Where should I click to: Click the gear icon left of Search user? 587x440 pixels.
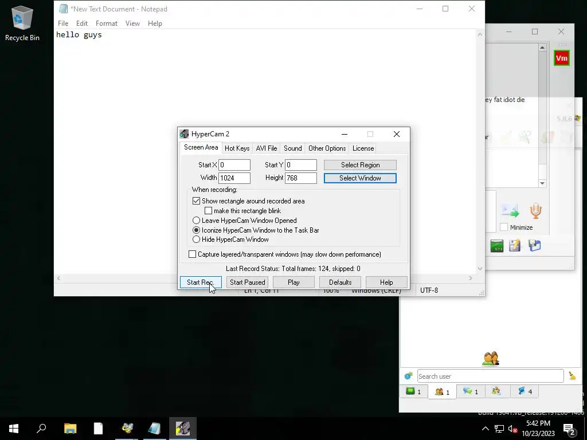coord(408,376)
